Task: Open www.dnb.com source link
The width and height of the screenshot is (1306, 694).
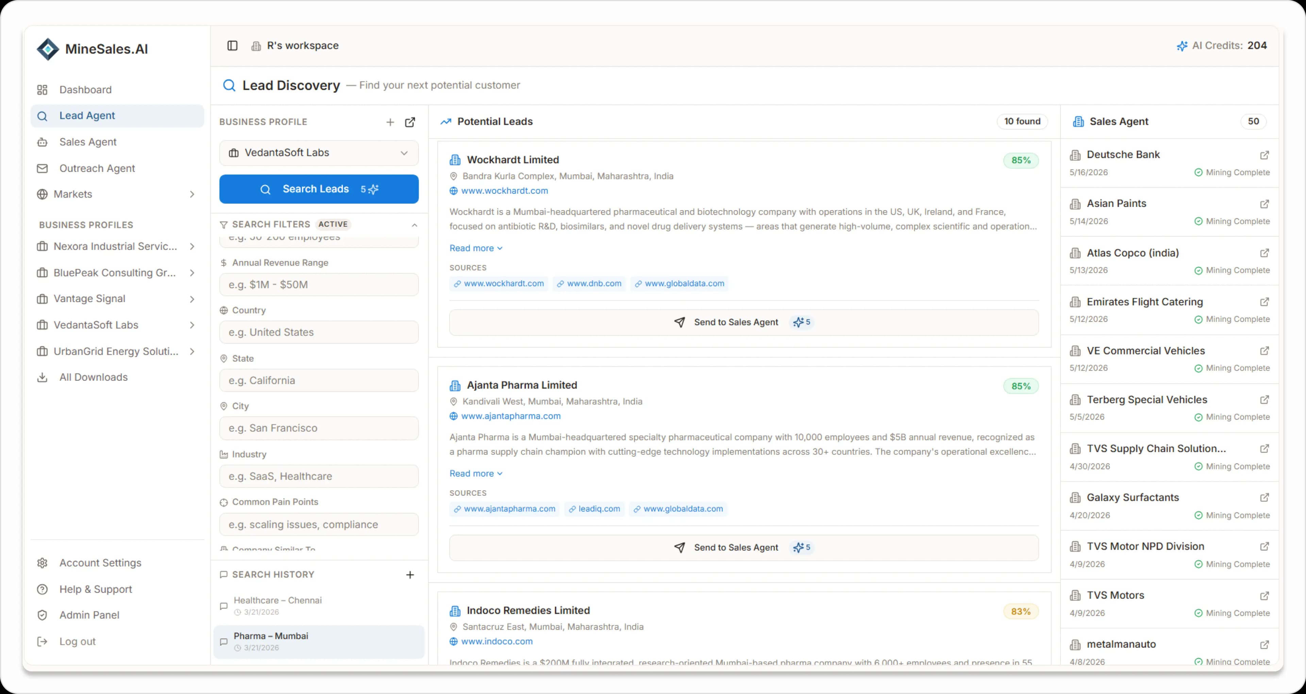Action: pos(590,284)
